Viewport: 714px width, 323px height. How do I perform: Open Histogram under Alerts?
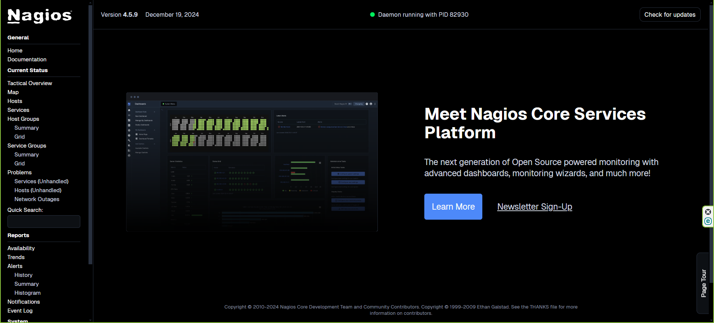tap(28, 293)
